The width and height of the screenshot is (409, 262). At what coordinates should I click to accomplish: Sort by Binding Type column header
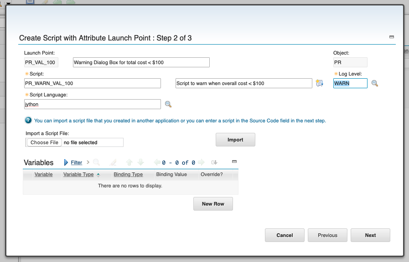tap(128, 174)
